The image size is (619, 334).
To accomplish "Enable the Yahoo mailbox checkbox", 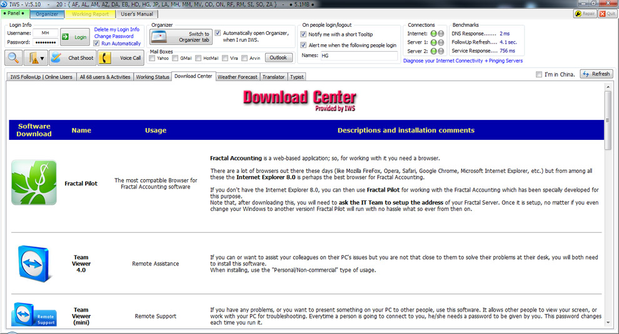I will [x=152, y=58].
